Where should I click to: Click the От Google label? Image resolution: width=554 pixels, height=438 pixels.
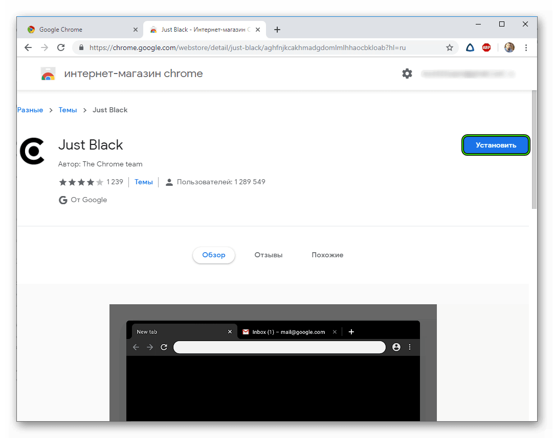(x=89, y=200)
